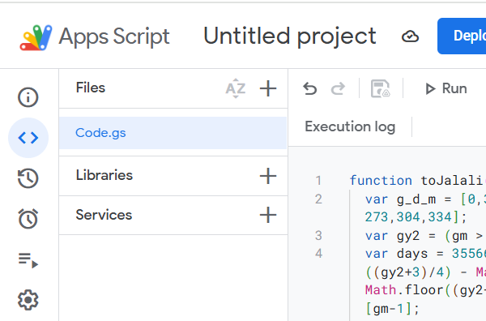Click the var days code line
This screenshot has height=321, width=486.
coord(424,254)
